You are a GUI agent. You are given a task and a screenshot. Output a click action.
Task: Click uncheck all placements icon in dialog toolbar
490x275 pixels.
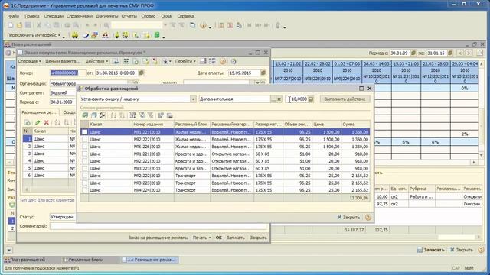(93, 115)
